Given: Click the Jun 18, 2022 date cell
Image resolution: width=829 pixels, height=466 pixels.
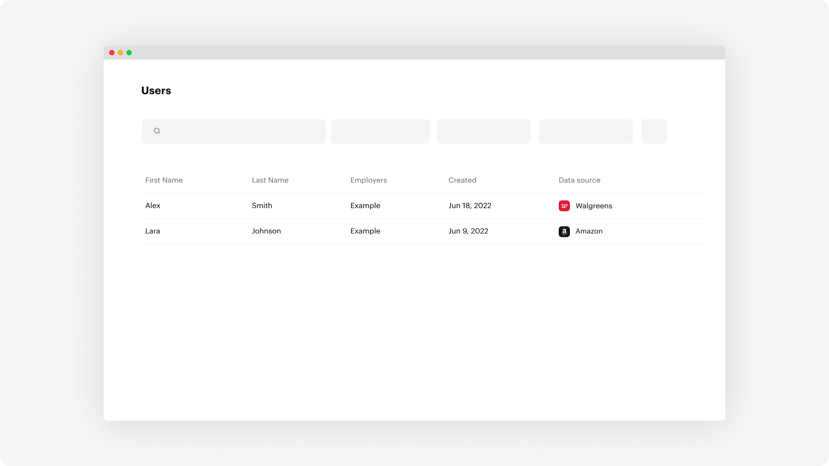Looking at the screenshot, I should (x=469, y=205).
